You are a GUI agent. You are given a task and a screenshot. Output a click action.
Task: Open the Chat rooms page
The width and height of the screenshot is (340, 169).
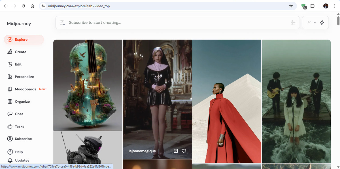point(19,114)
